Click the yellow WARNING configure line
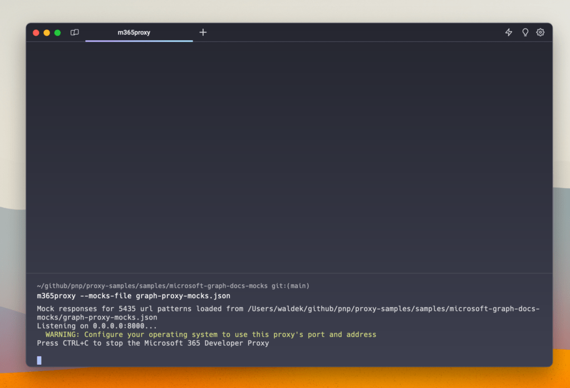Screen dimensions: 570x388 (x=211, y=335)
